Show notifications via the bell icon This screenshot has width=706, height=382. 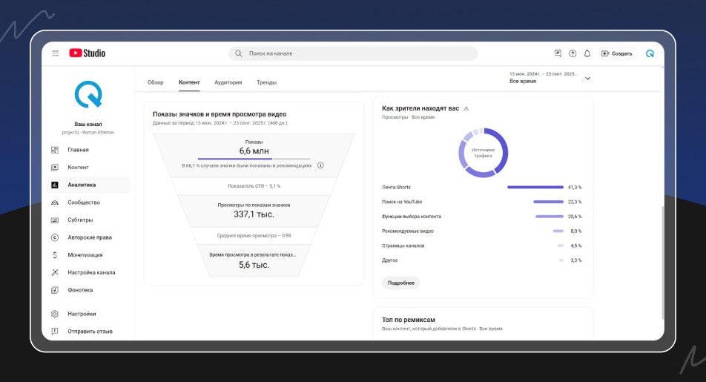(x=587, y=53)
